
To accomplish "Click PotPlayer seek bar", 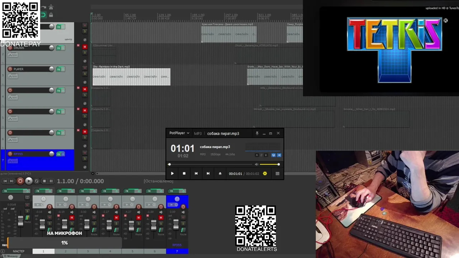I will point(211,164).
